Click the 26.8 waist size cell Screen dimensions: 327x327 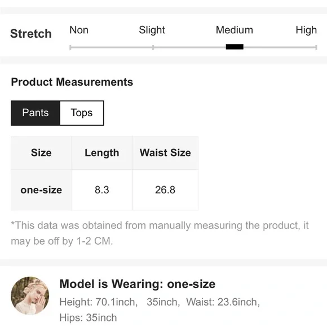pyautogui.click(x=165, y=190)
